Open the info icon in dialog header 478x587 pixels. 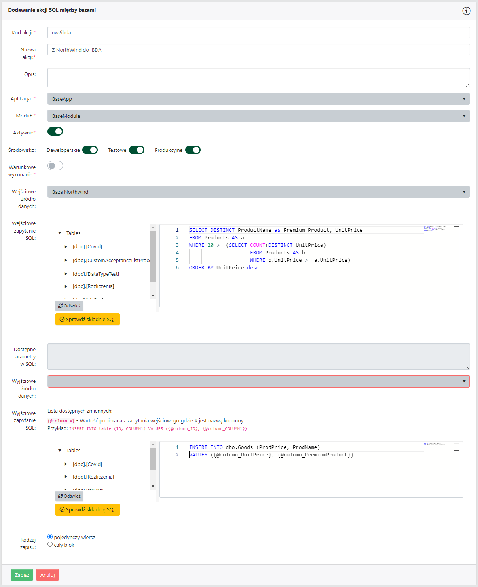467,11
